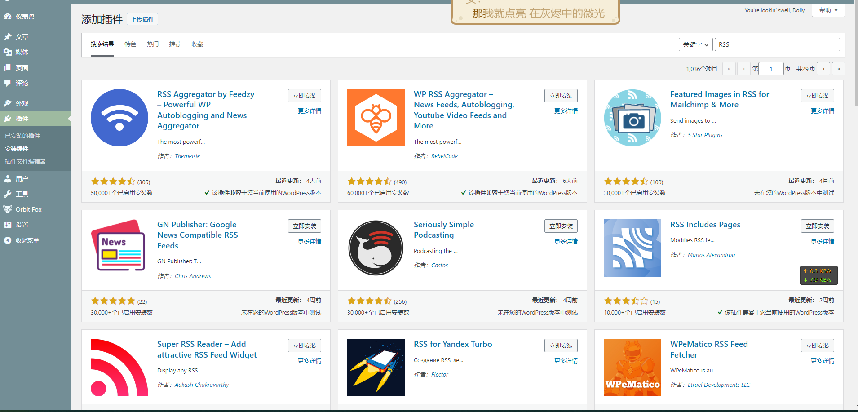The image size is (858, 412).
Task: Open the Castos author link
Action: coord(439,265)
